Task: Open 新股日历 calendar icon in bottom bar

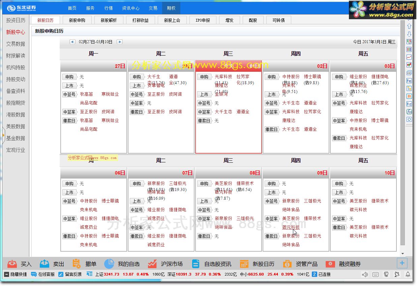Action: coord(244,264)
